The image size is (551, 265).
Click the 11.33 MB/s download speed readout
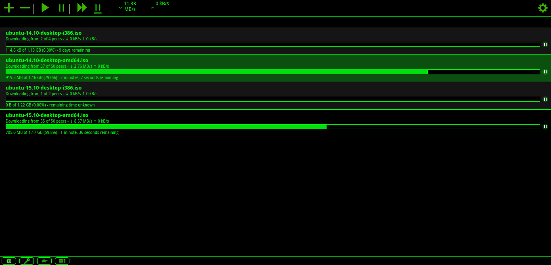coord(130,6)
